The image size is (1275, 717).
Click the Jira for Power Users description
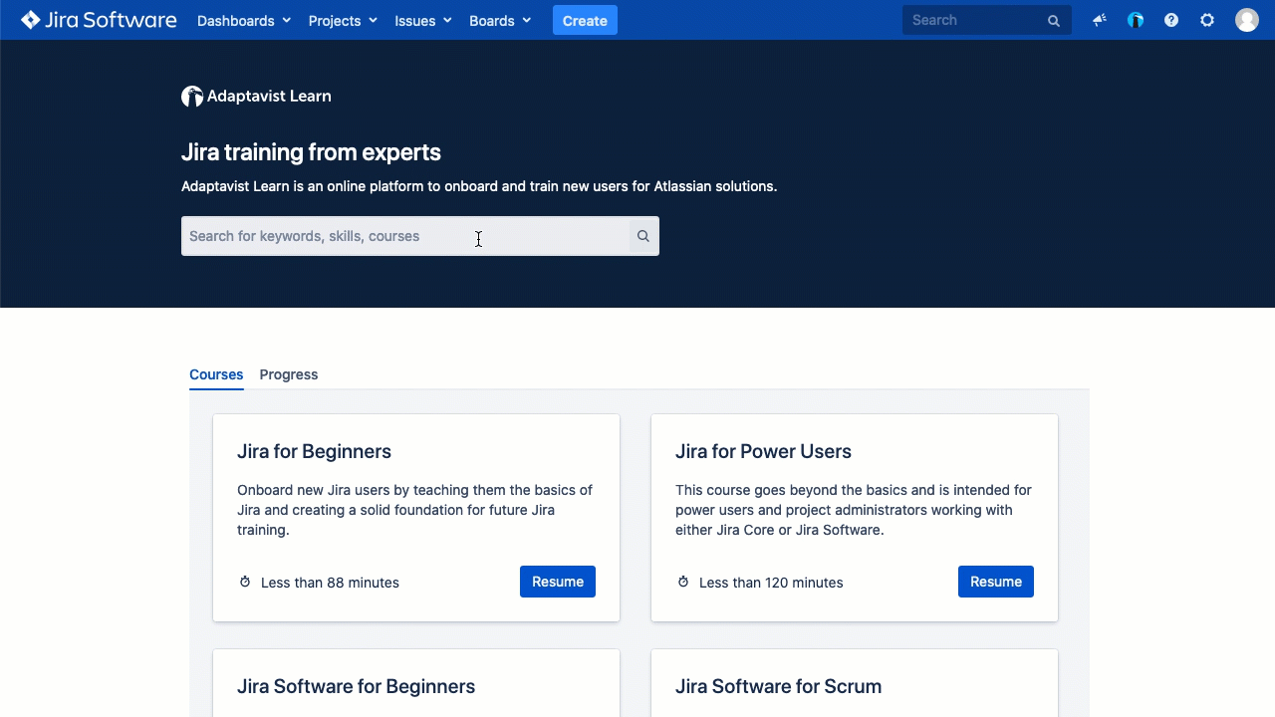click(x=854, y=510)
